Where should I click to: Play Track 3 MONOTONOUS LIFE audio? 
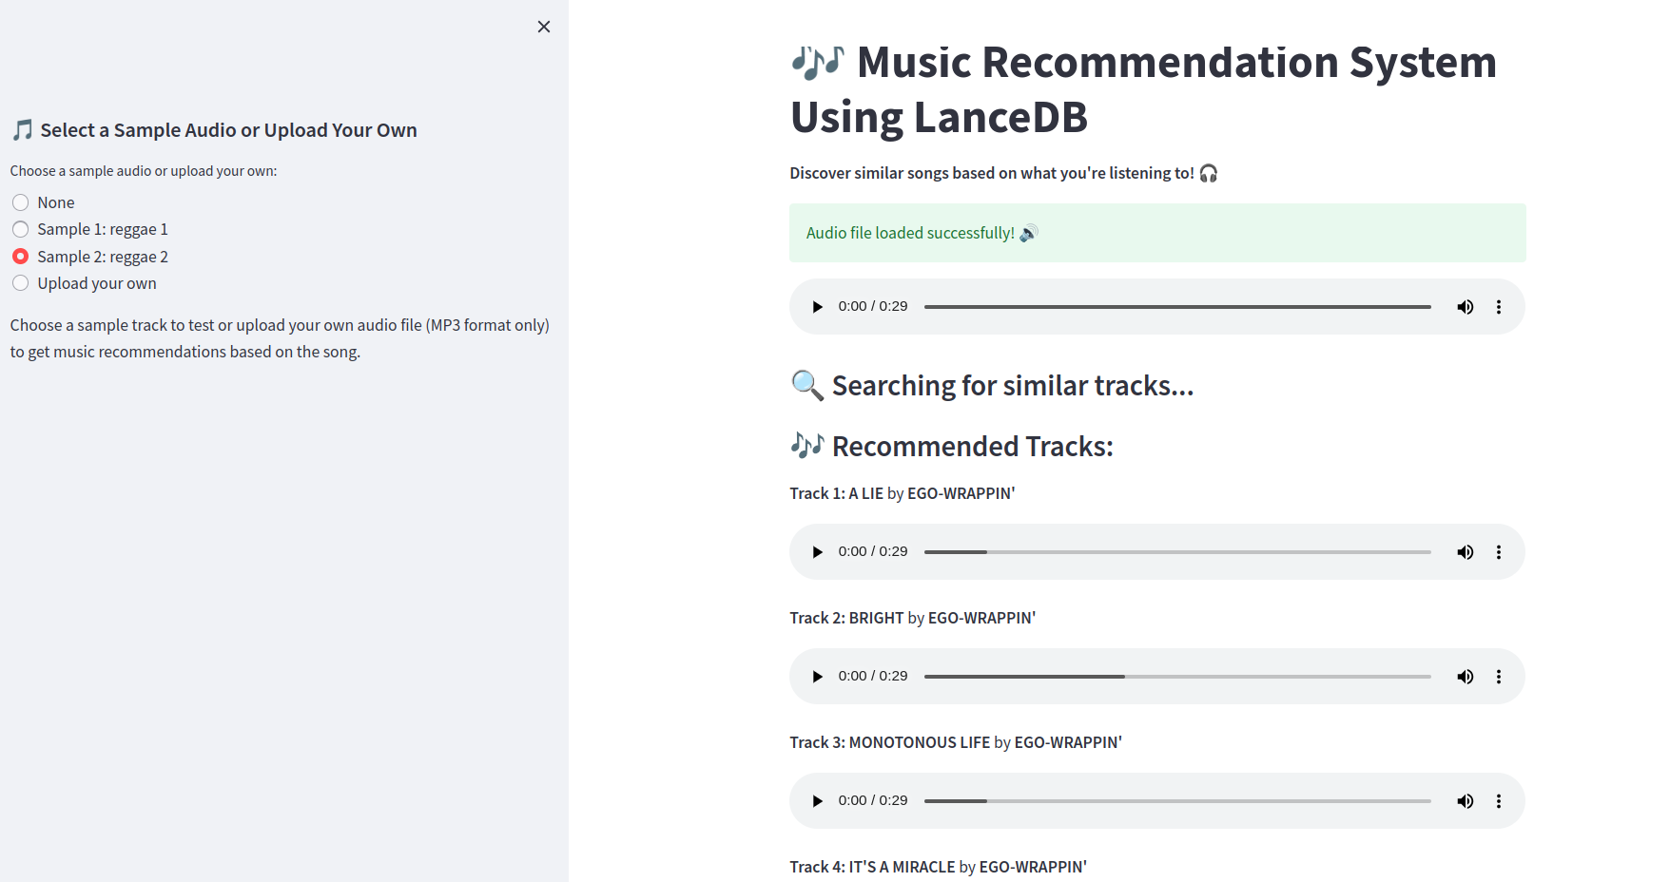[817, 801]
